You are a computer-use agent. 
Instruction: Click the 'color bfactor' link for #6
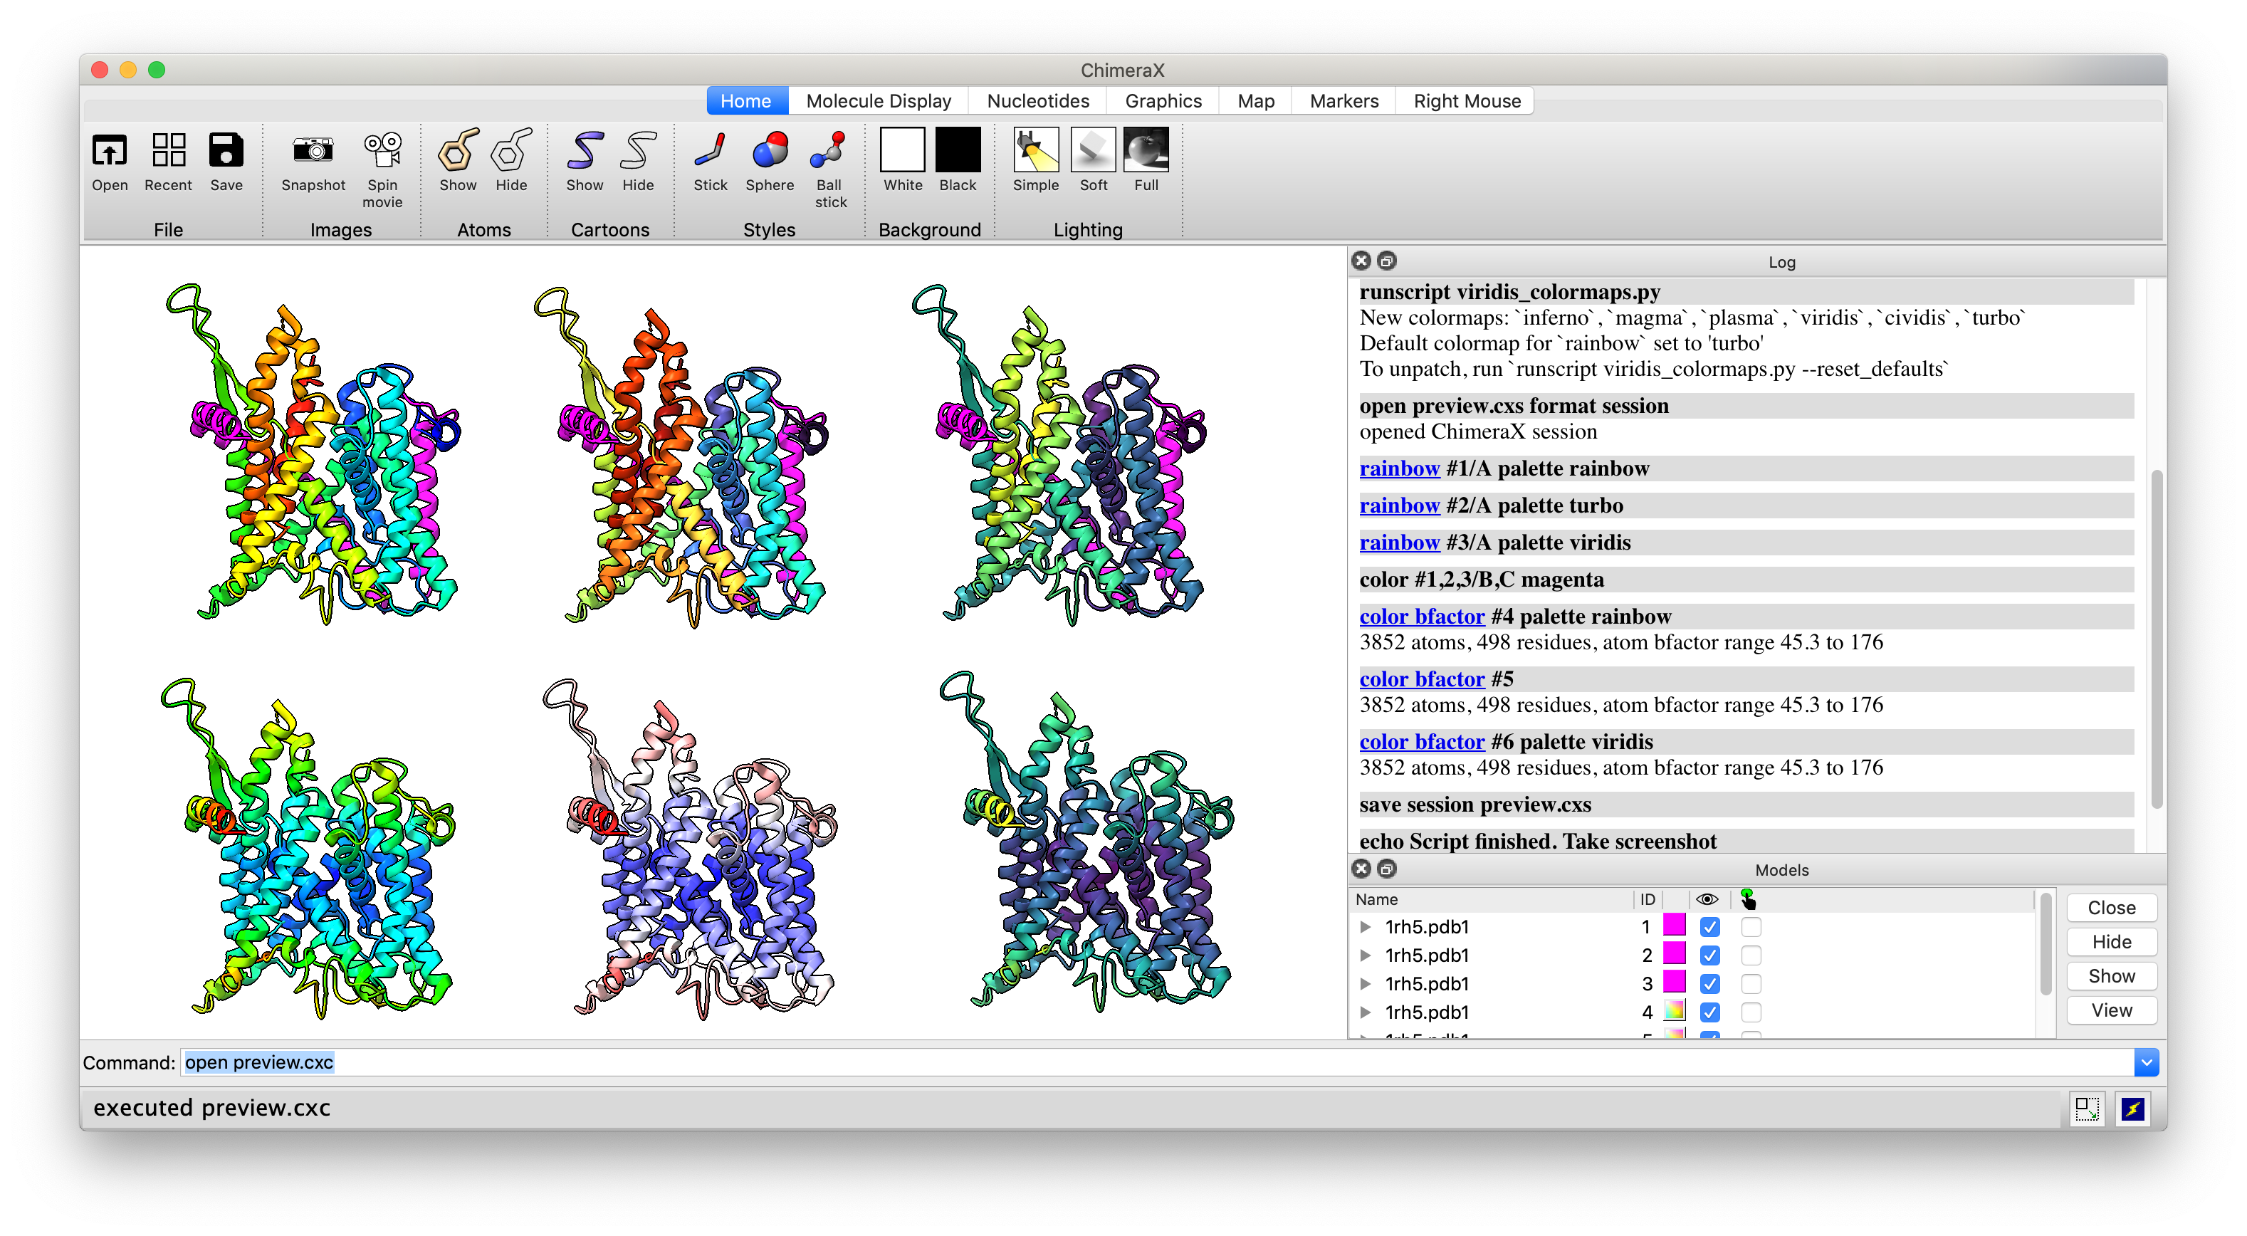(x=1421, y=741)
